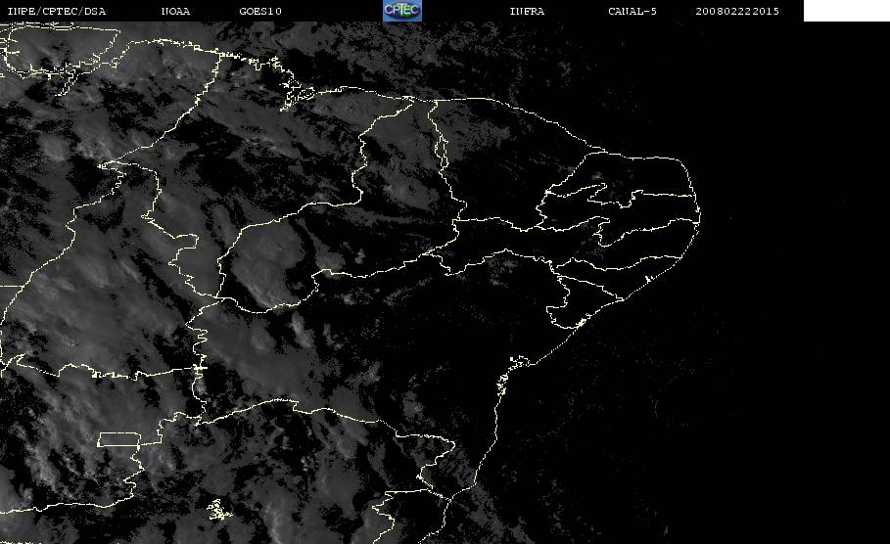The width and height of the screenshot is (890, 544).
Task: Click the CPTEC logo in header
Action: (402, 11)
